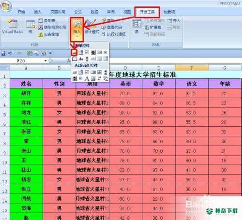The width and height of the screenshot is (242, 220).
Task: Click the Save icon in quick access toolbar
Action: (3, 53)
